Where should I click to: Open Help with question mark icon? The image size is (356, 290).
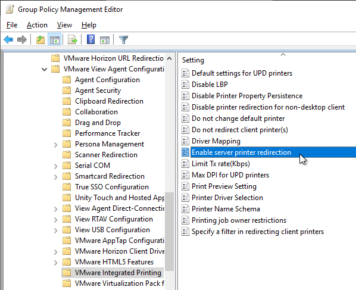point(91,40)
